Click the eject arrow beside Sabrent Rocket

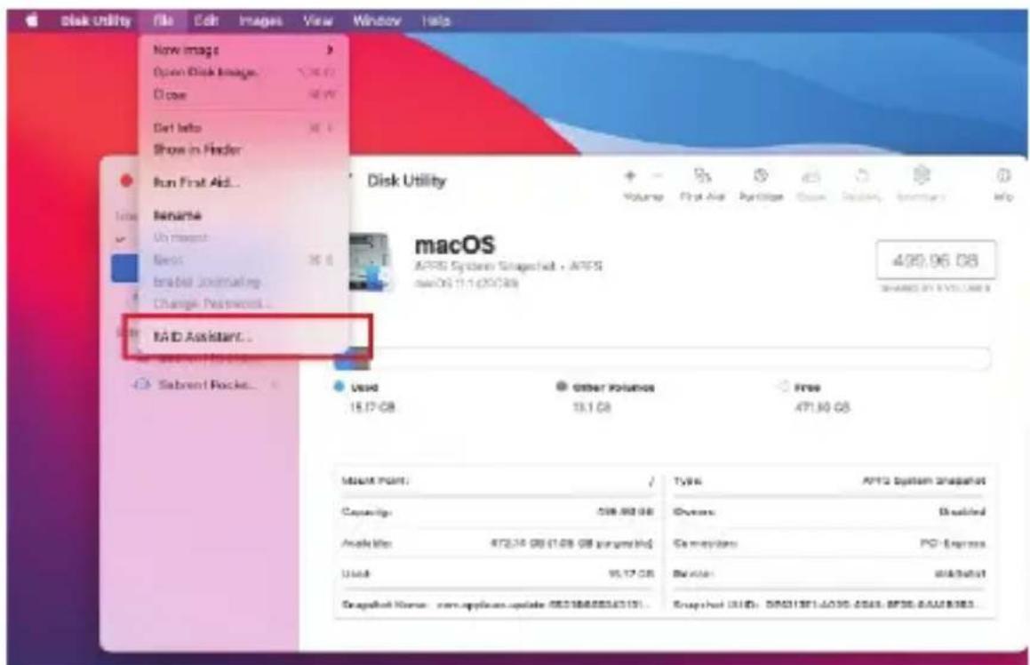(275, 384)
